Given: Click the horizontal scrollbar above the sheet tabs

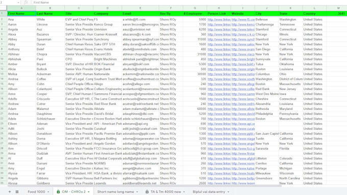Looking at the screenshot, I should point(144,186).
